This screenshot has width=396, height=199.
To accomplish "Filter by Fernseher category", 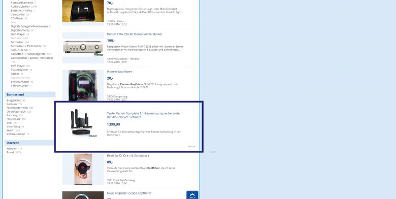I will [17, 42].
